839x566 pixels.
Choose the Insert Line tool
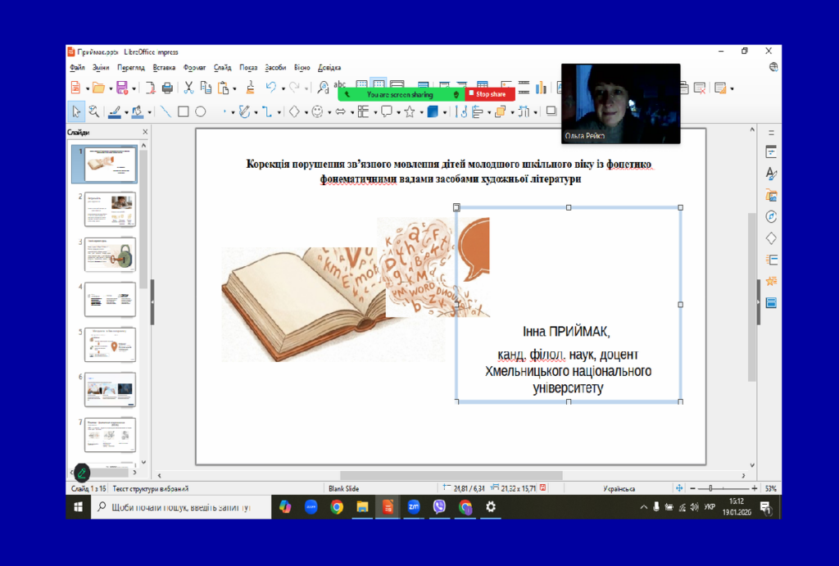click(x=166, y=112)
